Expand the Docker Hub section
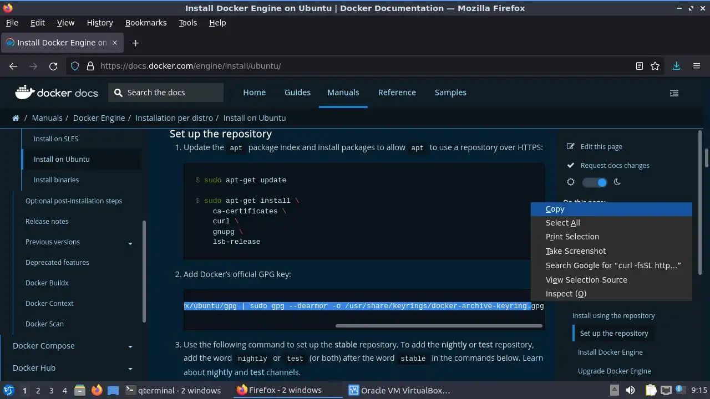The image size is (710, 399). click(130, 369)
